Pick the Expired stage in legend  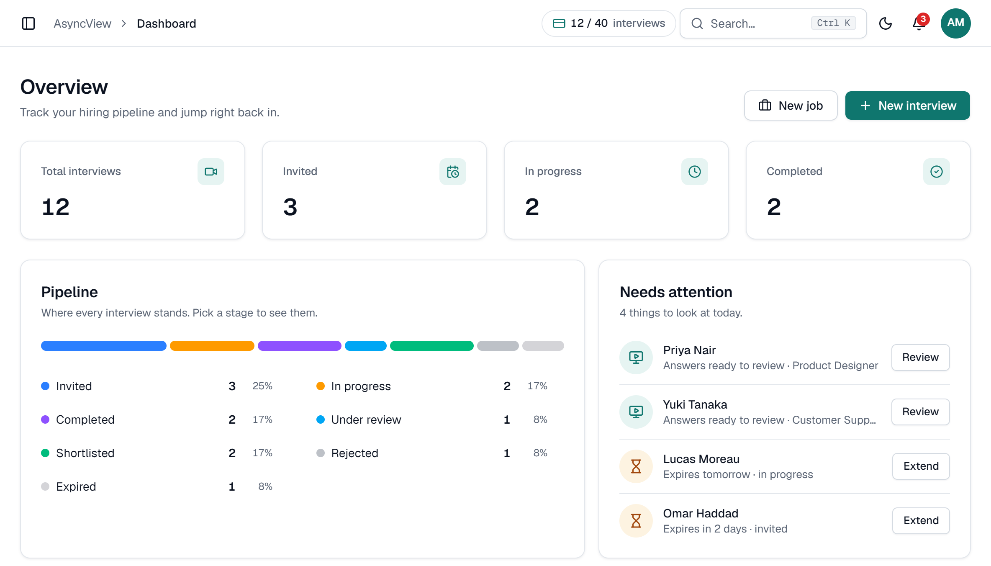[157, 486]
